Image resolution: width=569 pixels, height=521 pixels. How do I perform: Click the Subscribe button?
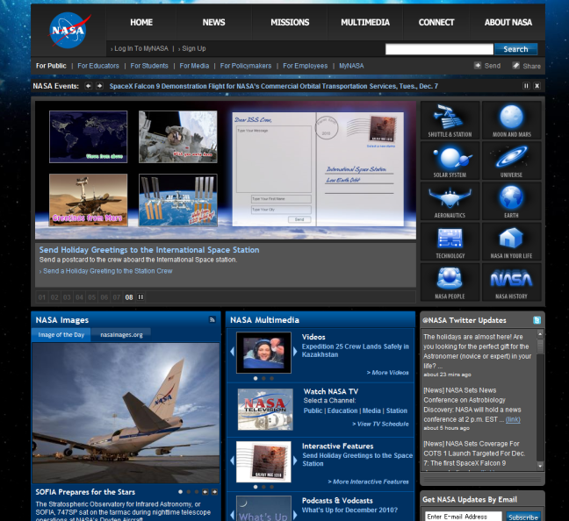pyautogui.click(x=523, y=517)
